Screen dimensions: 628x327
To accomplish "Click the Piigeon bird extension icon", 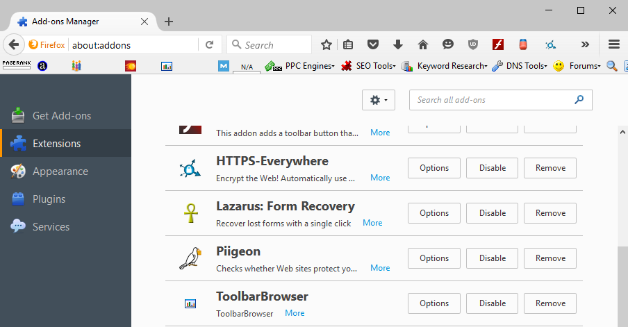I will [190, 258].
